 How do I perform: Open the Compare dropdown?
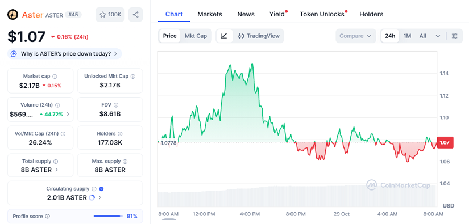[355, 36]
